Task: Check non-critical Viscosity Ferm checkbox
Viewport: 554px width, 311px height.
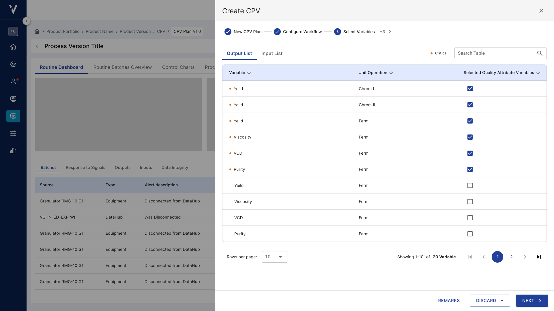Action: [470, 202]
